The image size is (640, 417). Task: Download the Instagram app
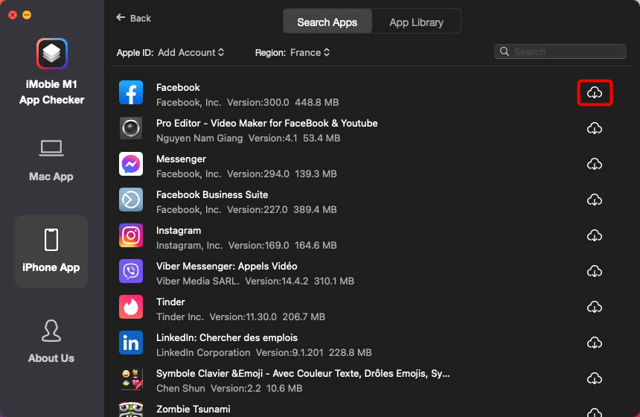click(x=595, y=235)
